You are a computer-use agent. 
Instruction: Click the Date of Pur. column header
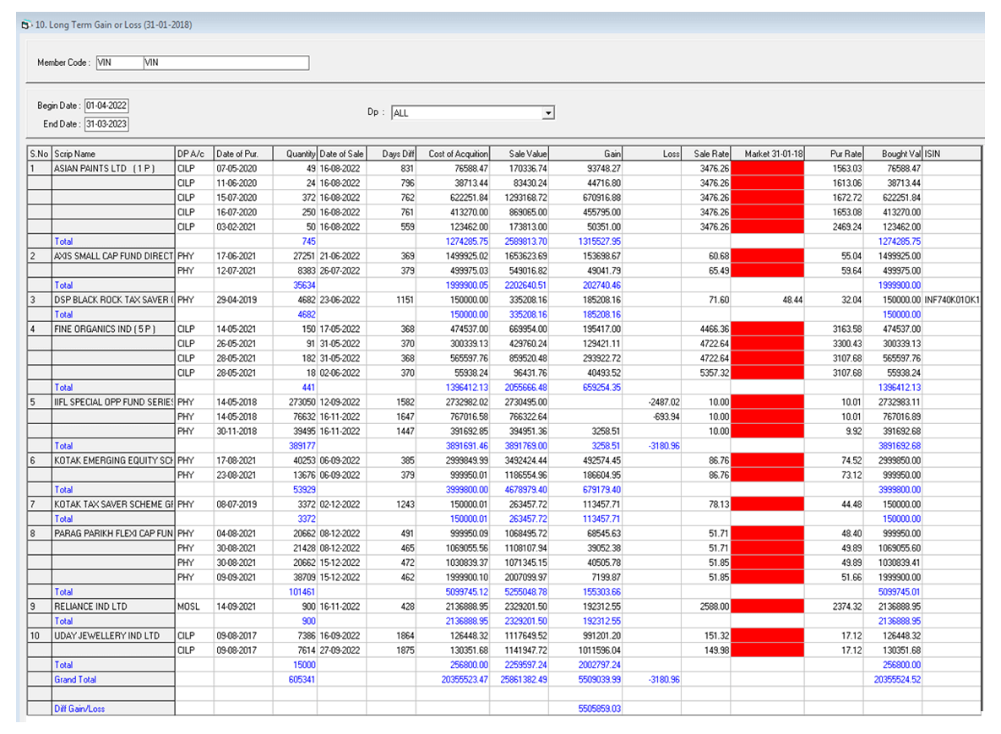coord(243,154)
